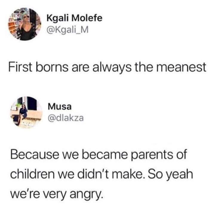This screenshot has height=224, width=224.
Task: Click the word 'always' in first tweet
Action: 112,67
